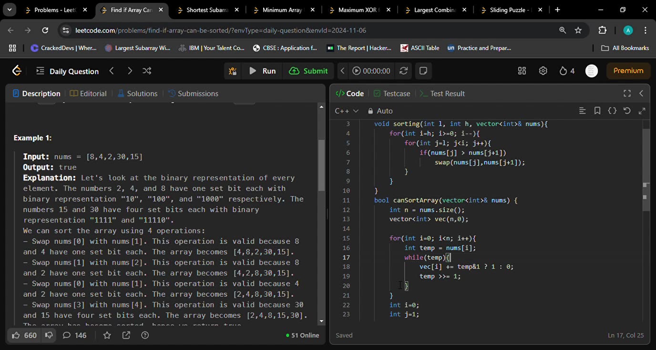Switch to the Editorial tab
656x350 pixels.
(88, 94)
